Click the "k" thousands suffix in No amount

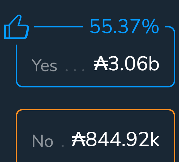pyautogui.click(x=154, y=140)
